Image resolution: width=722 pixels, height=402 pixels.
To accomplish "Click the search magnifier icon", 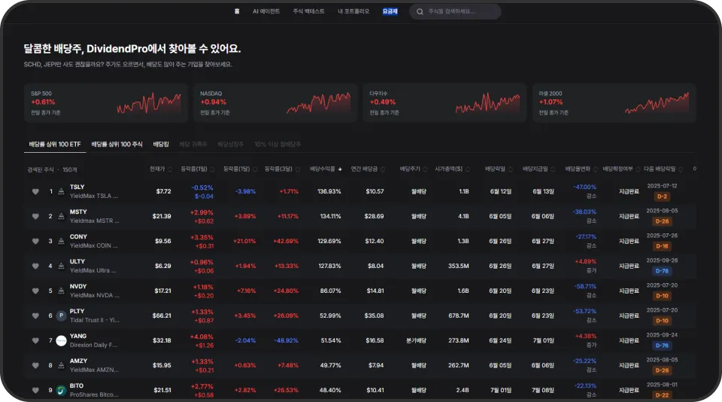I will point(420,11).
